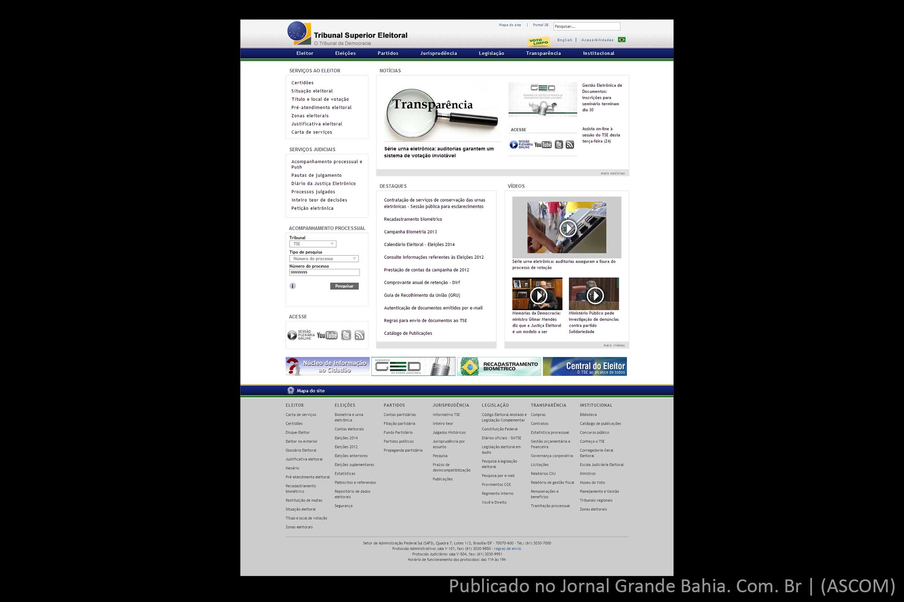Click regras de envio link in footer

pyautogui.click(x=507, y=549)
